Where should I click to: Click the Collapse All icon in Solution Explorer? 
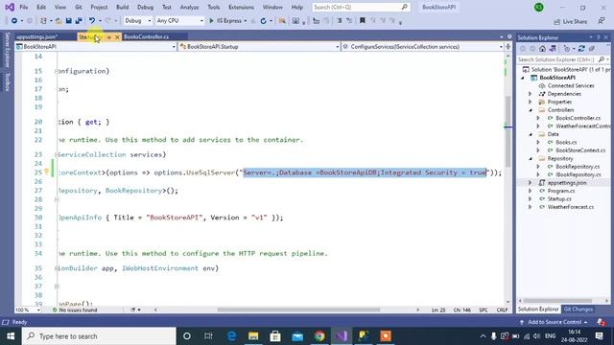[592, 49]
